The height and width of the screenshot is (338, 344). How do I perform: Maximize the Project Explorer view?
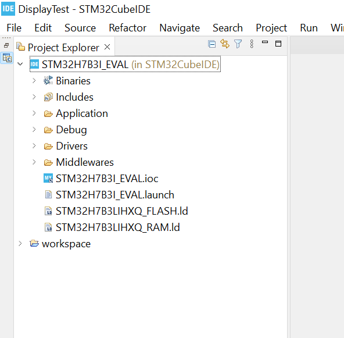(x=278, y=44)
